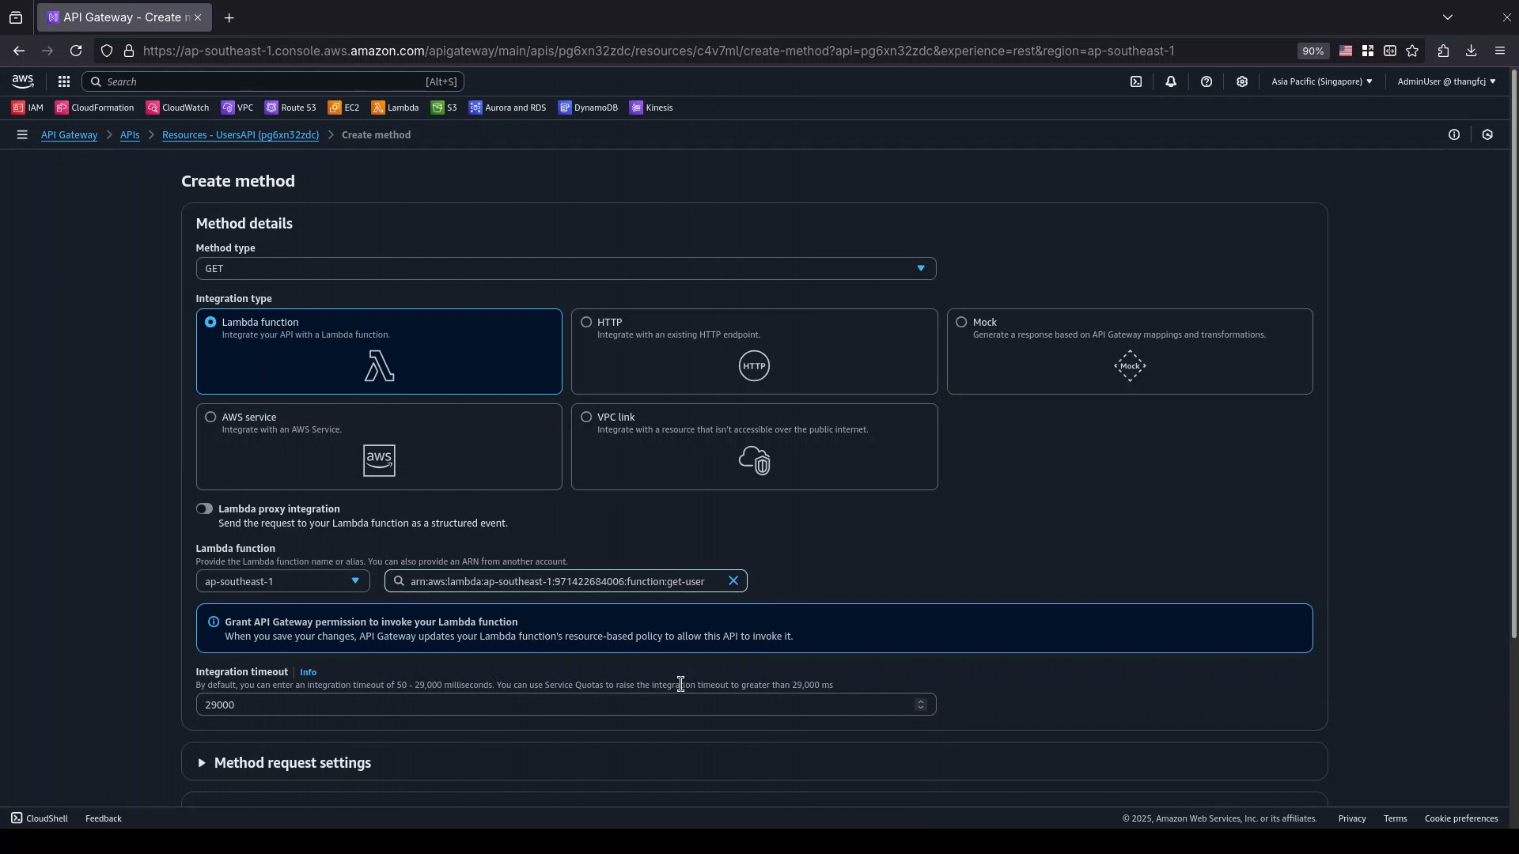The width and height of the screenshot is (1519, 854).
Task: Click the Feedback footer link
Action: [104, 818]
